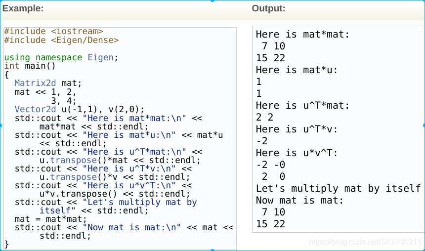Click output line "Here is u^T*mat:"
The image size is (425, 251).
(303, 105)
